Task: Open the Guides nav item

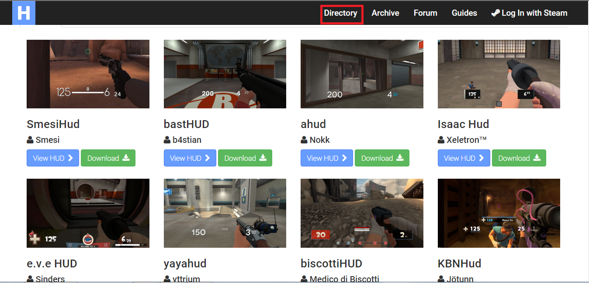Action: tap(464, 13)
